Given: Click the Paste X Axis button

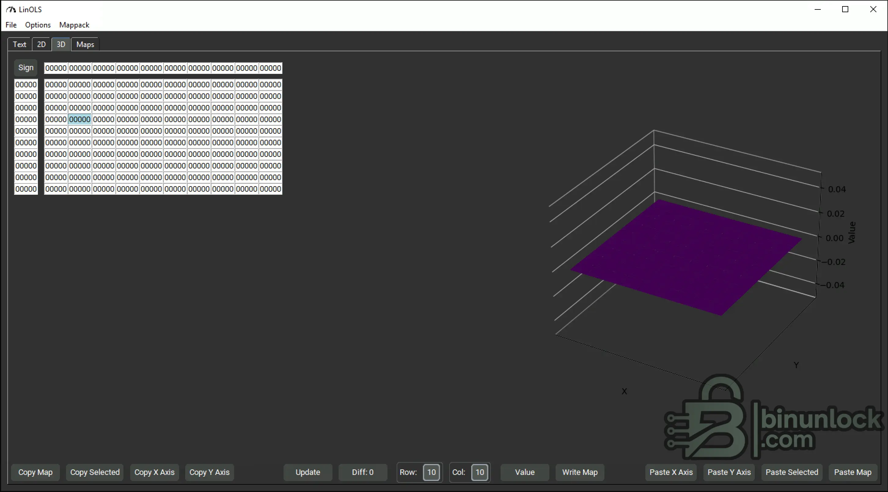Looking at the screenshot, I should coord(671,472).
